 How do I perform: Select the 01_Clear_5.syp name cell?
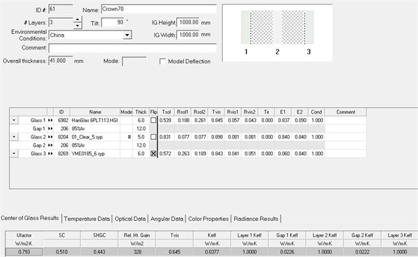click(95, 137)
